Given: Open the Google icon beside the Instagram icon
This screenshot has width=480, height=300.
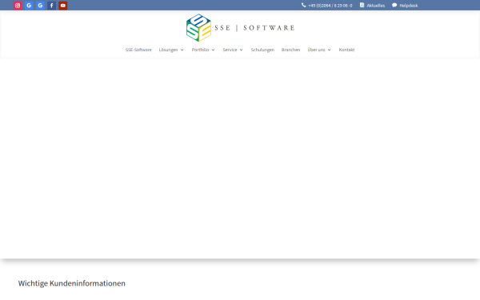Looking at the screenshot, I should point(29,6).
